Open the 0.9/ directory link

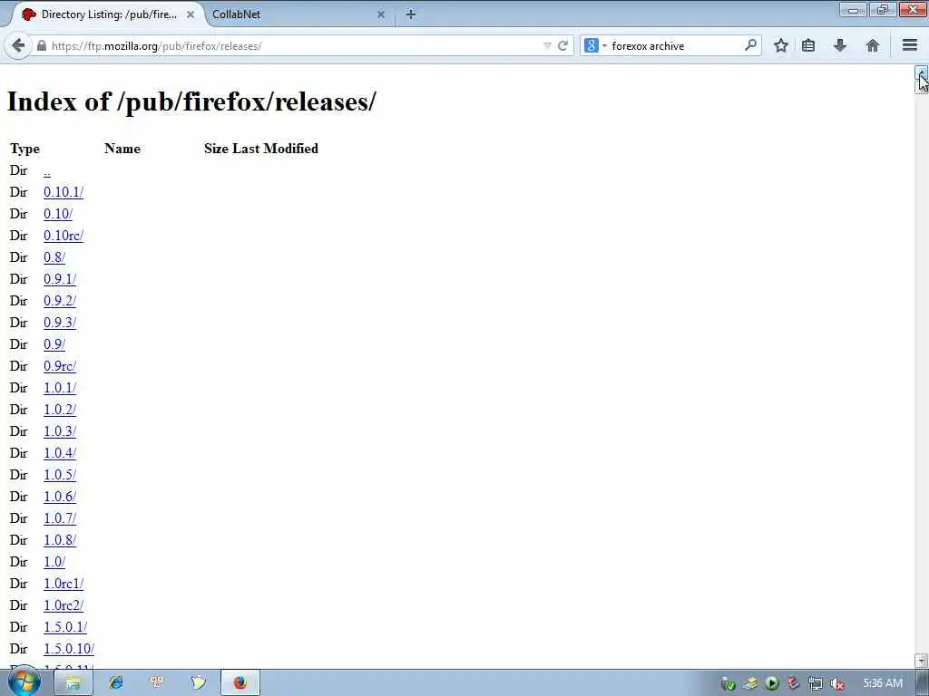54,344
